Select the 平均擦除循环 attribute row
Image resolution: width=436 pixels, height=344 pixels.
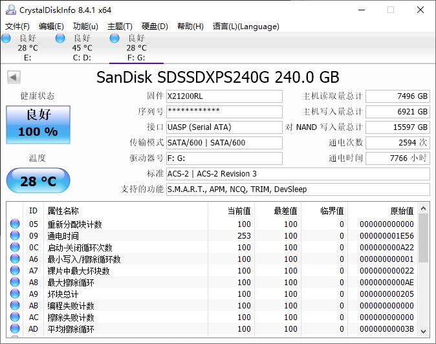(212, 328)
